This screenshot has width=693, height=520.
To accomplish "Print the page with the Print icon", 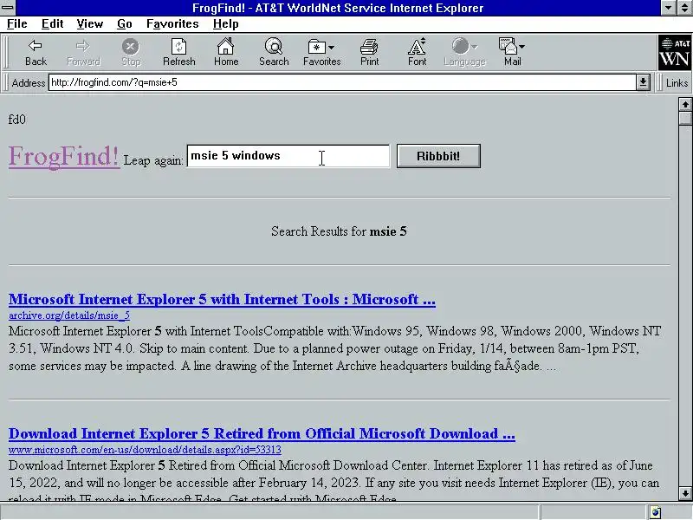I will coord(370,52).
